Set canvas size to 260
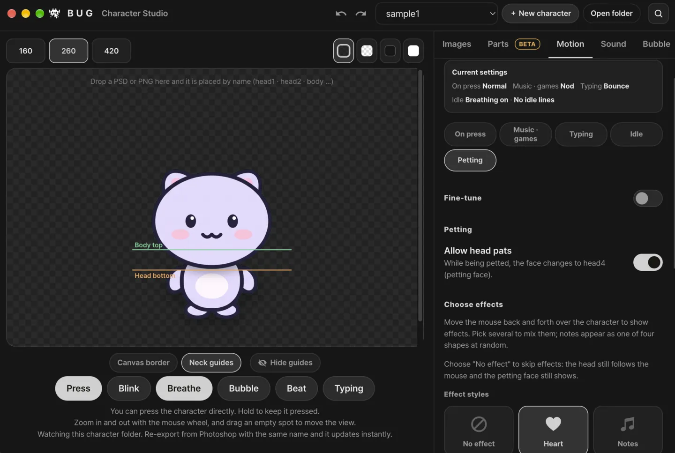The width and height of the screenshot is (675, 453). [x=68, y=51]
